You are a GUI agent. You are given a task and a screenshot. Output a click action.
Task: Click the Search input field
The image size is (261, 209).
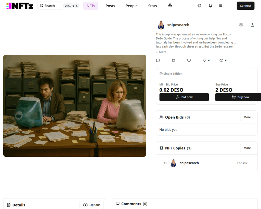pos(50,6)
